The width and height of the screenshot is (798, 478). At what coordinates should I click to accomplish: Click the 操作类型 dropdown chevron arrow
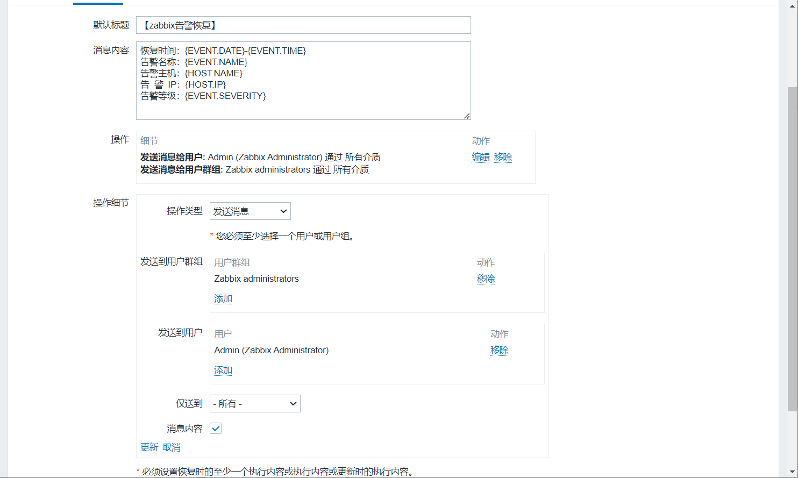coord(283,211)
